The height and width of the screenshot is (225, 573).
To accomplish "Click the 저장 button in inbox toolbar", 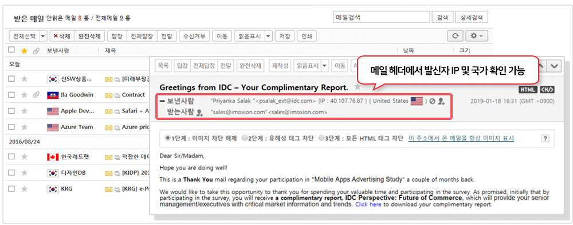I will click(285, 36).
